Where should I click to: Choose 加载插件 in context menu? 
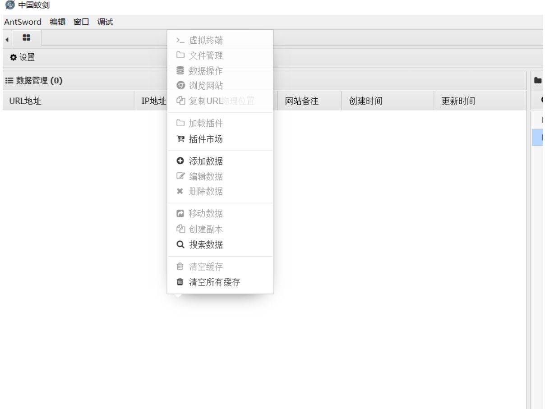220,124
